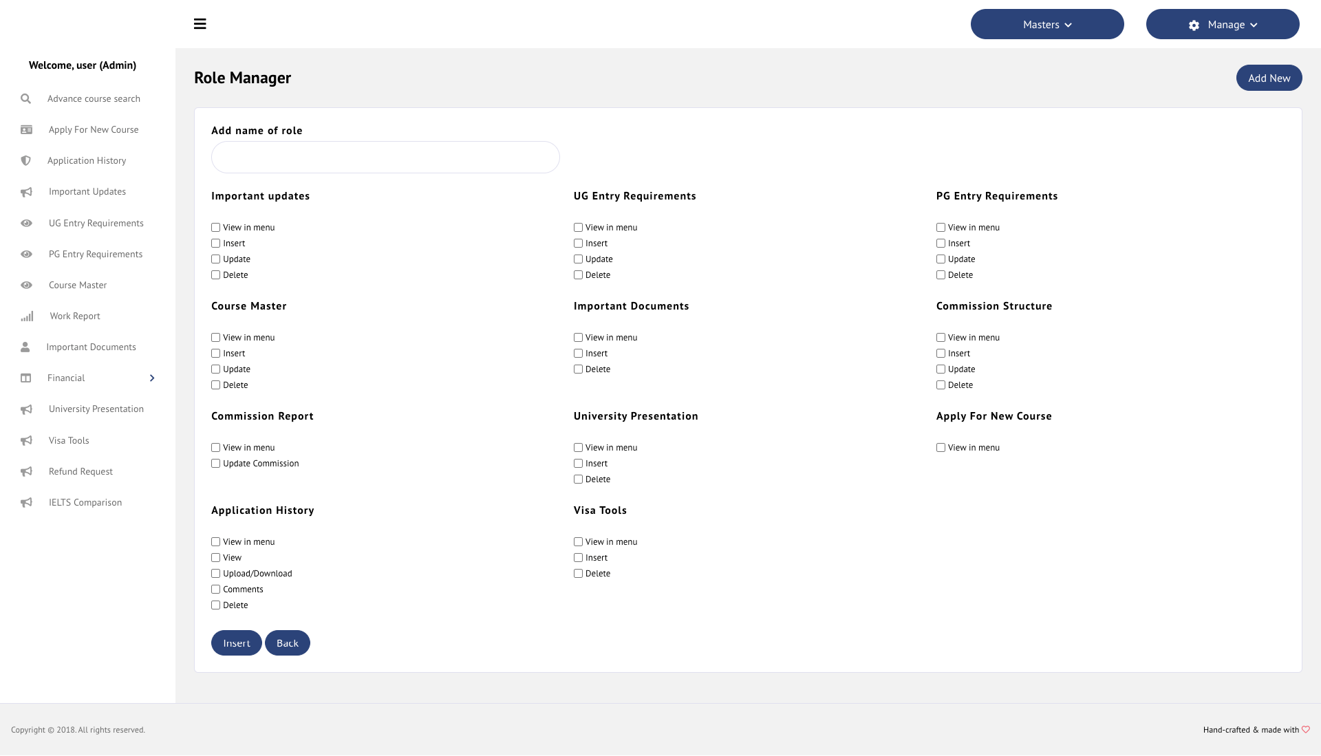Click the person icon beside Important Documents
The image size is (1321, 756).
point(25,347)
